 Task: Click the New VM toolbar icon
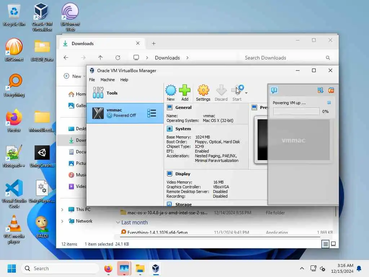click(x=170, y=93)
